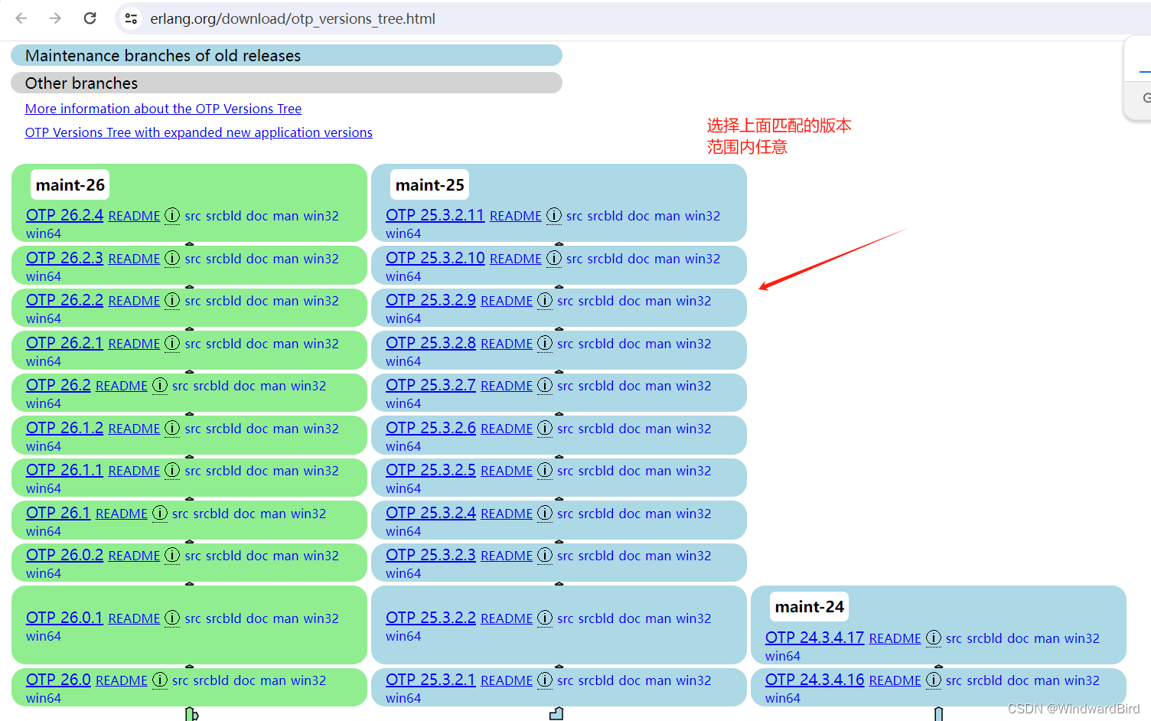This screenshot has height=721, width=1151.
Task: Download win64 installer for OTP 25.3.2.2
Action: tap(403, 636)
